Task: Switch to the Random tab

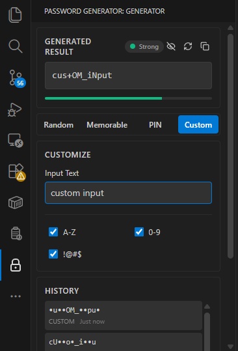Action: click(59, 124)
